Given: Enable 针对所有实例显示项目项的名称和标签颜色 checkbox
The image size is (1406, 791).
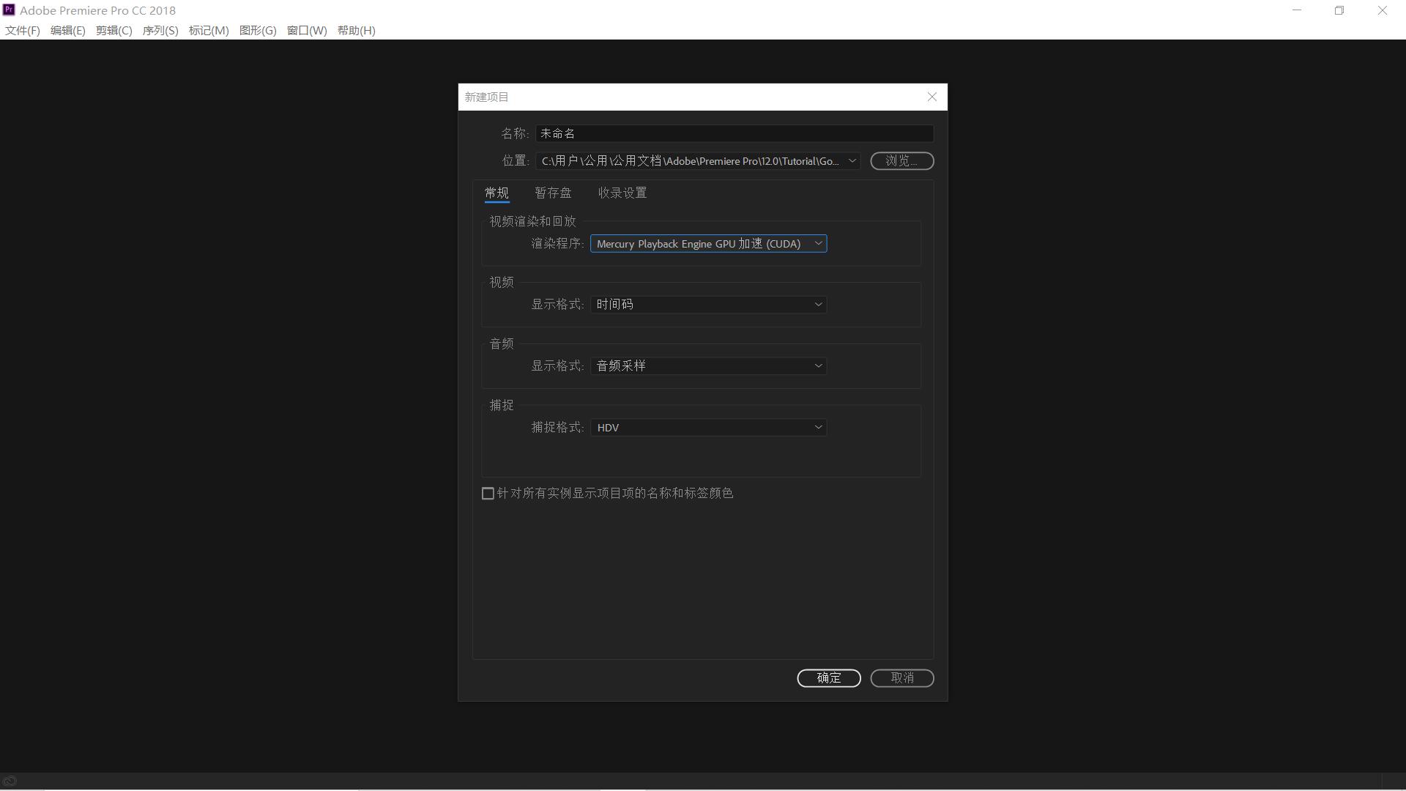Looking at the screenshot, I should coord(488,494).
